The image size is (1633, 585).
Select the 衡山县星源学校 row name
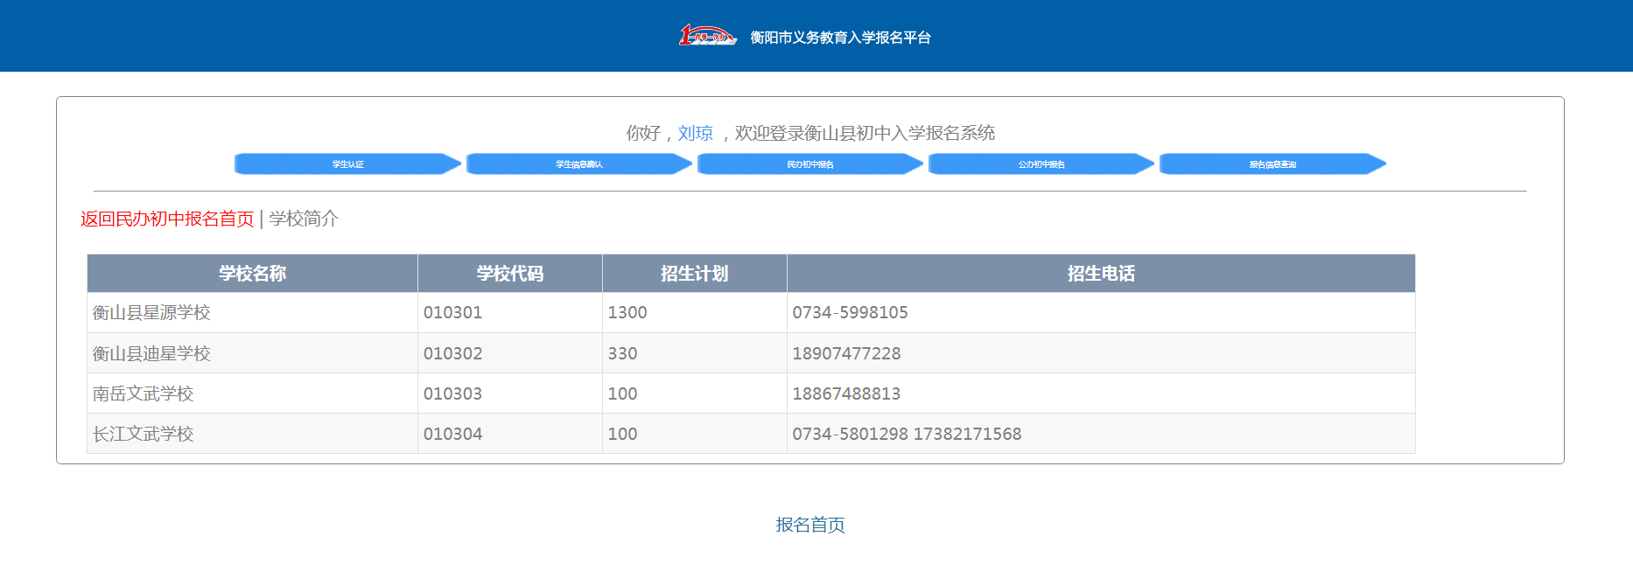point(151,313)
